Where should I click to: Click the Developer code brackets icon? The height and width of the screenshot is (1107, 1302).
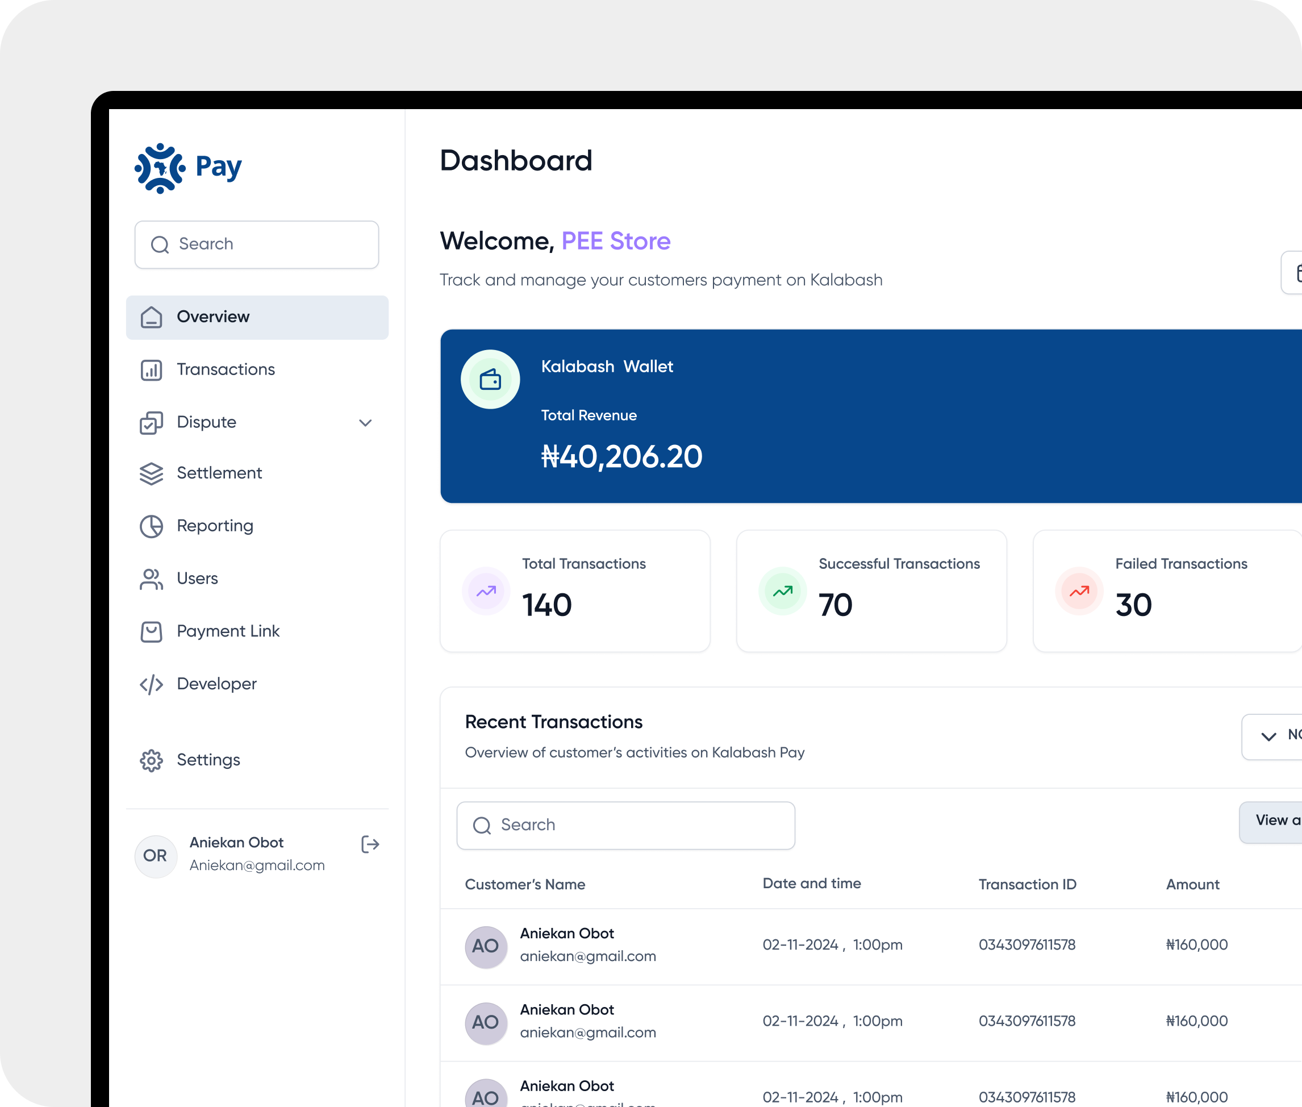point(151,685)
